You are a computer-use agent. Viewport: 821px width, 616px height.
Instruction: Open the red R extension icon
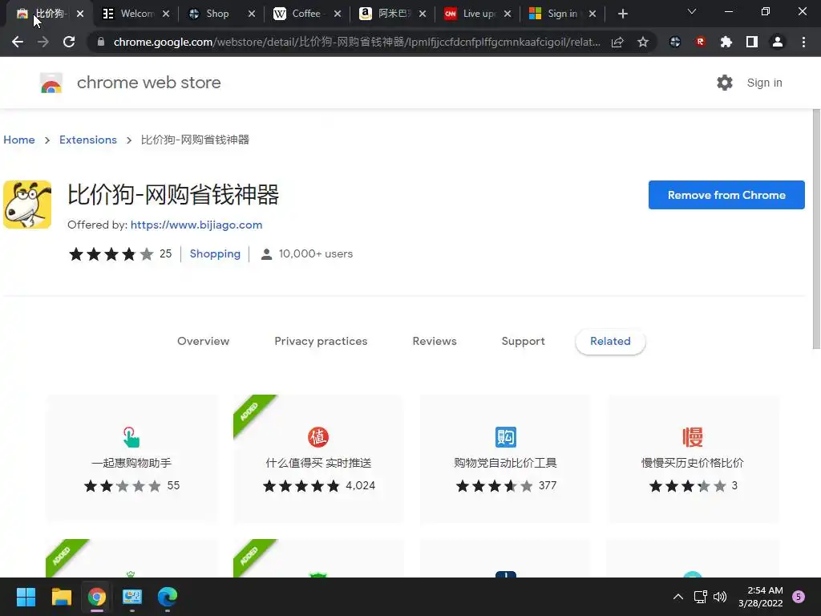[x=701, y=42]
